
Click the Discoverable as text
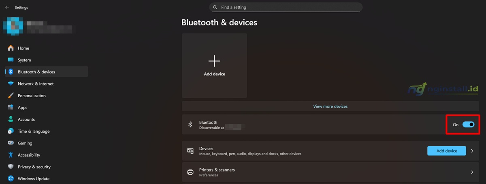[211, 128]
